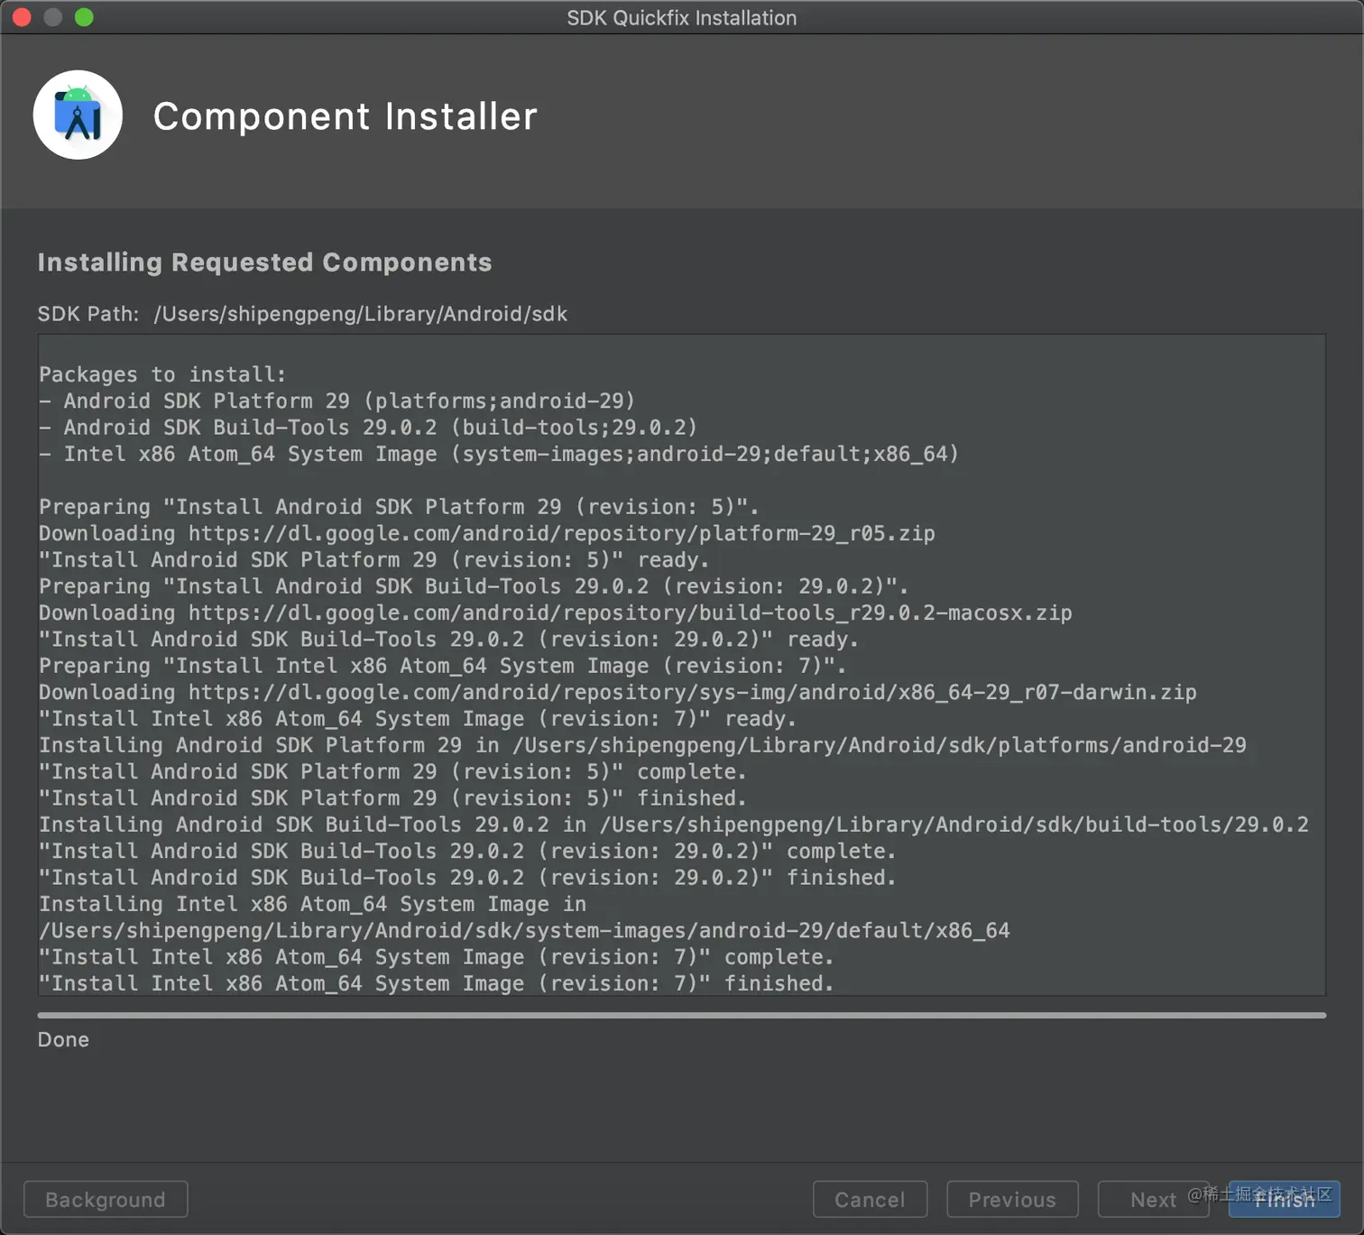This screenshot has height=1235, width=1364.
Task: Click the SDK Path value text
Action: pyautogui.click(x=361, y=314)
